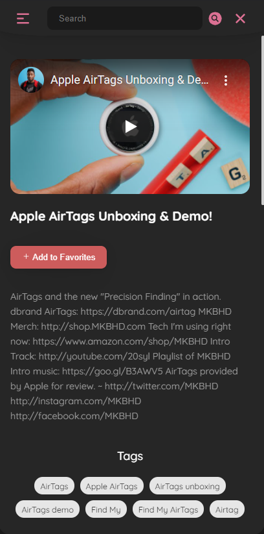Choose the AirTags demo tag
Viewport: 264px width, 534px height.
[48, 509]
